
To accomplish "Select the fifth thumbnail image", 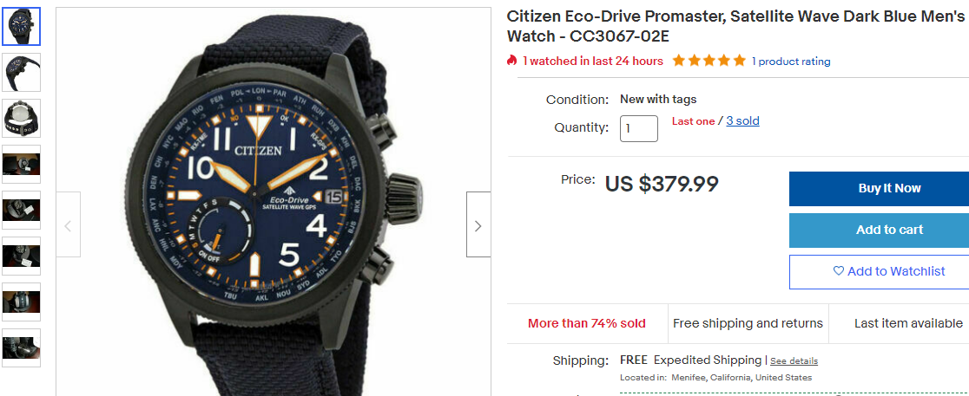I will click(x=21, y=210).
